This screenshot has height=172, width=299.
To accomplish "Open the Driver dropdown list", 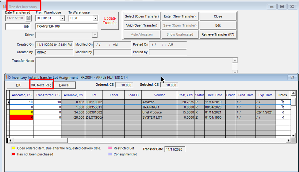I will [95, 35].
